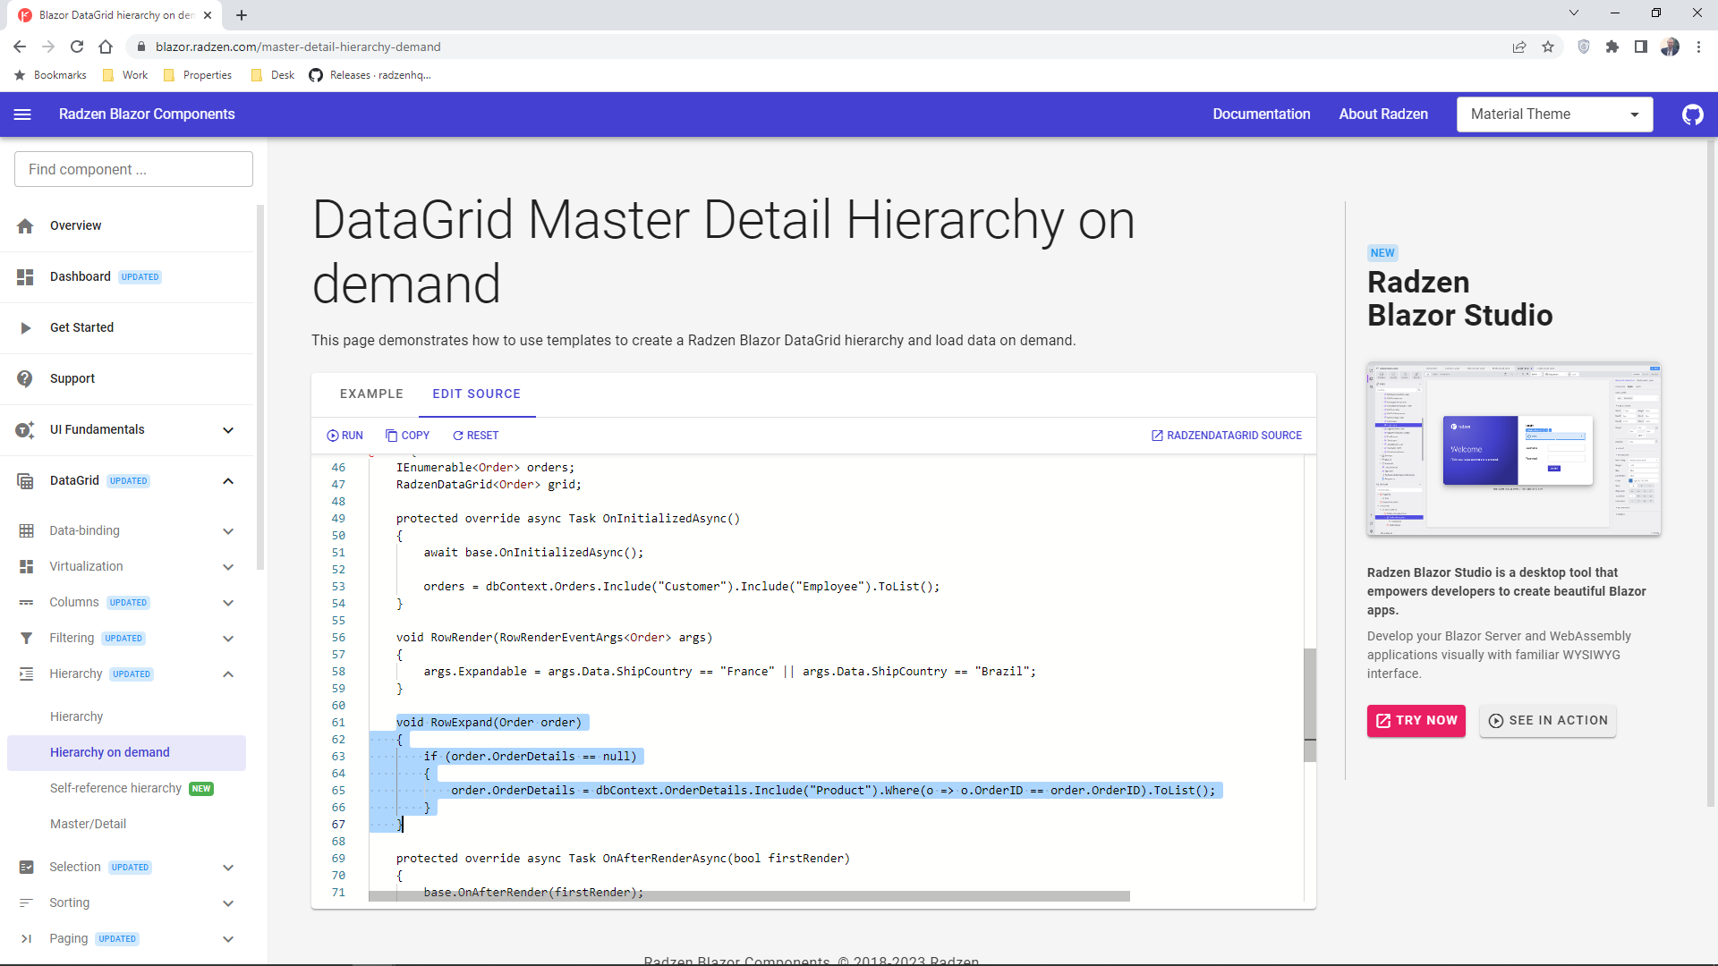
Task: Switch to the EXAMPLE tab
Action: click(x=371, y=394)
